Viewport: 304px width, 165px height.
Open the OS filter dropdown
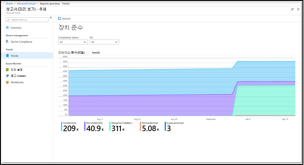point(104,42)
